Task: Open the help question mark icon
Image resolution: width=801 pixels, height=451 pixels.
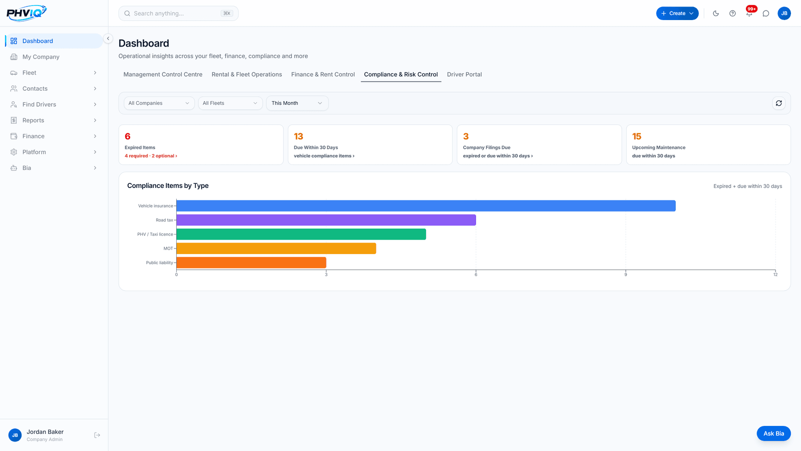Action: pyautogui.click(x=732, y=14)
